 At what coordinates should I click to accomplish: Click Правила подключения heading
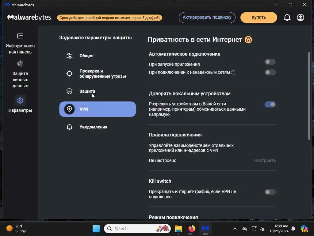(175, 135)
